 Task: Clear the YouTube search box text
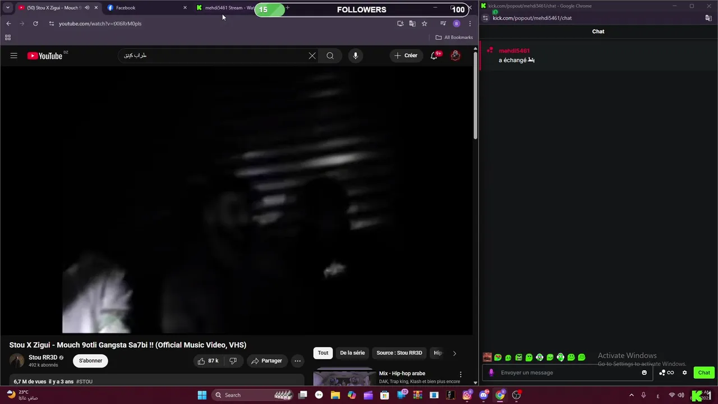coord(312,56)
